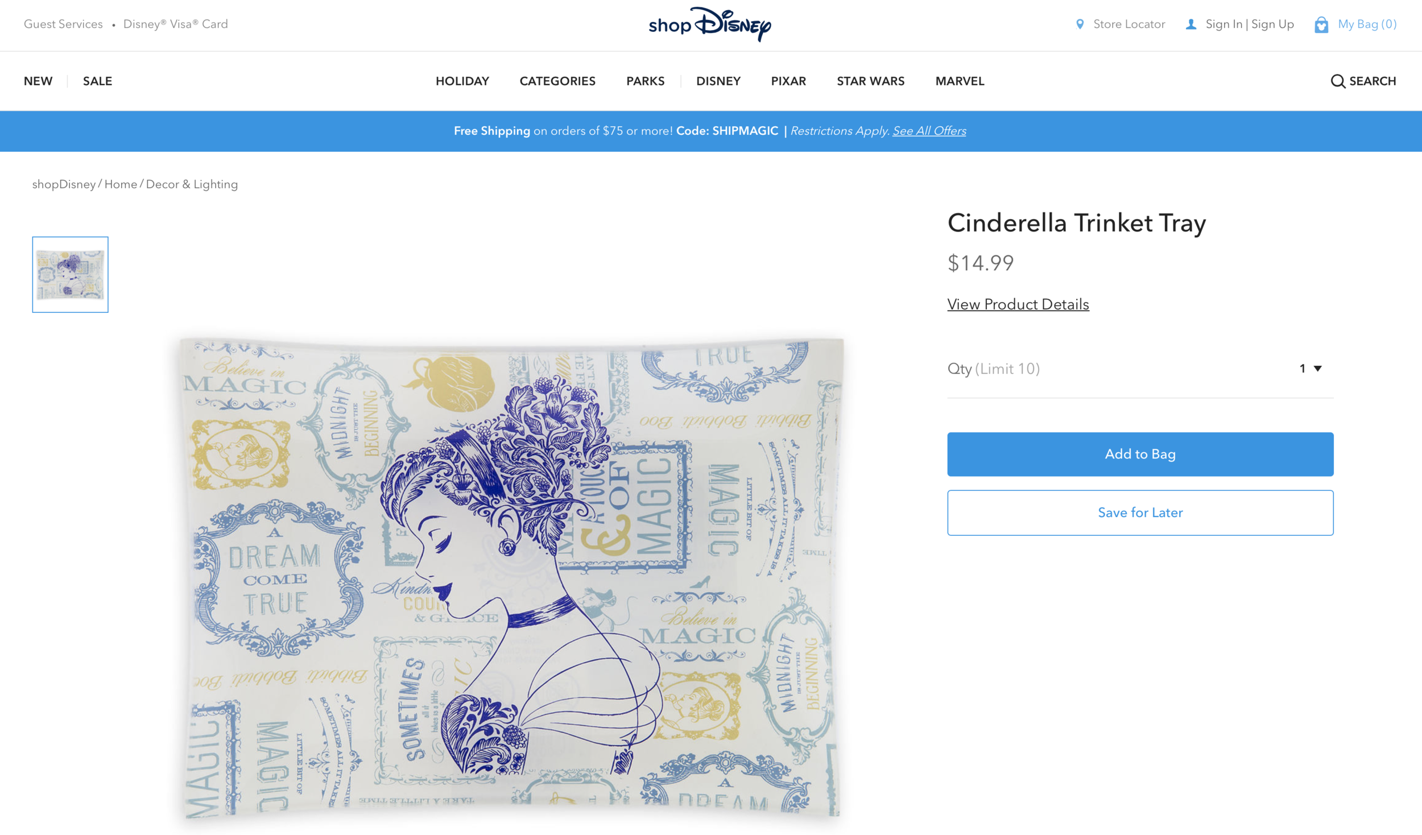The height and width of the screenshot is (835, 1422).
Task: Follow the See All Offers link
Action: click(929, 131)
